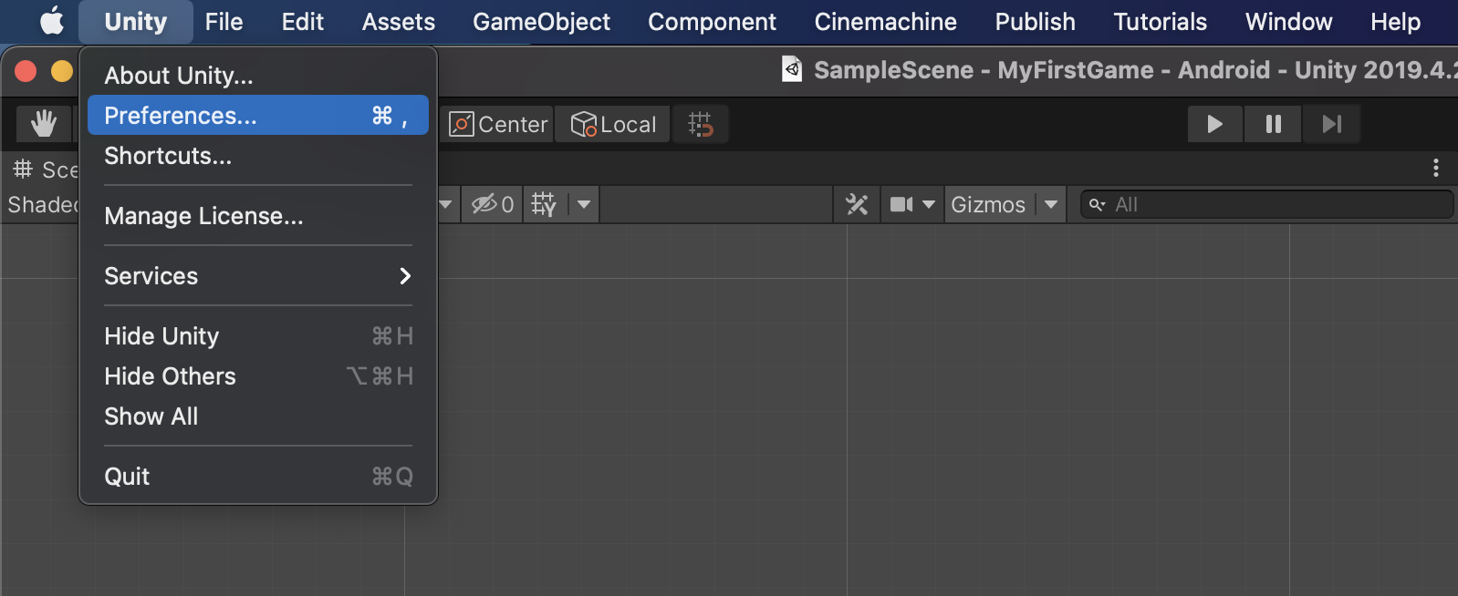This screenshot has width=1458, height=596.
Task: Toggle scene grid visibility icon
Action: 544,204
